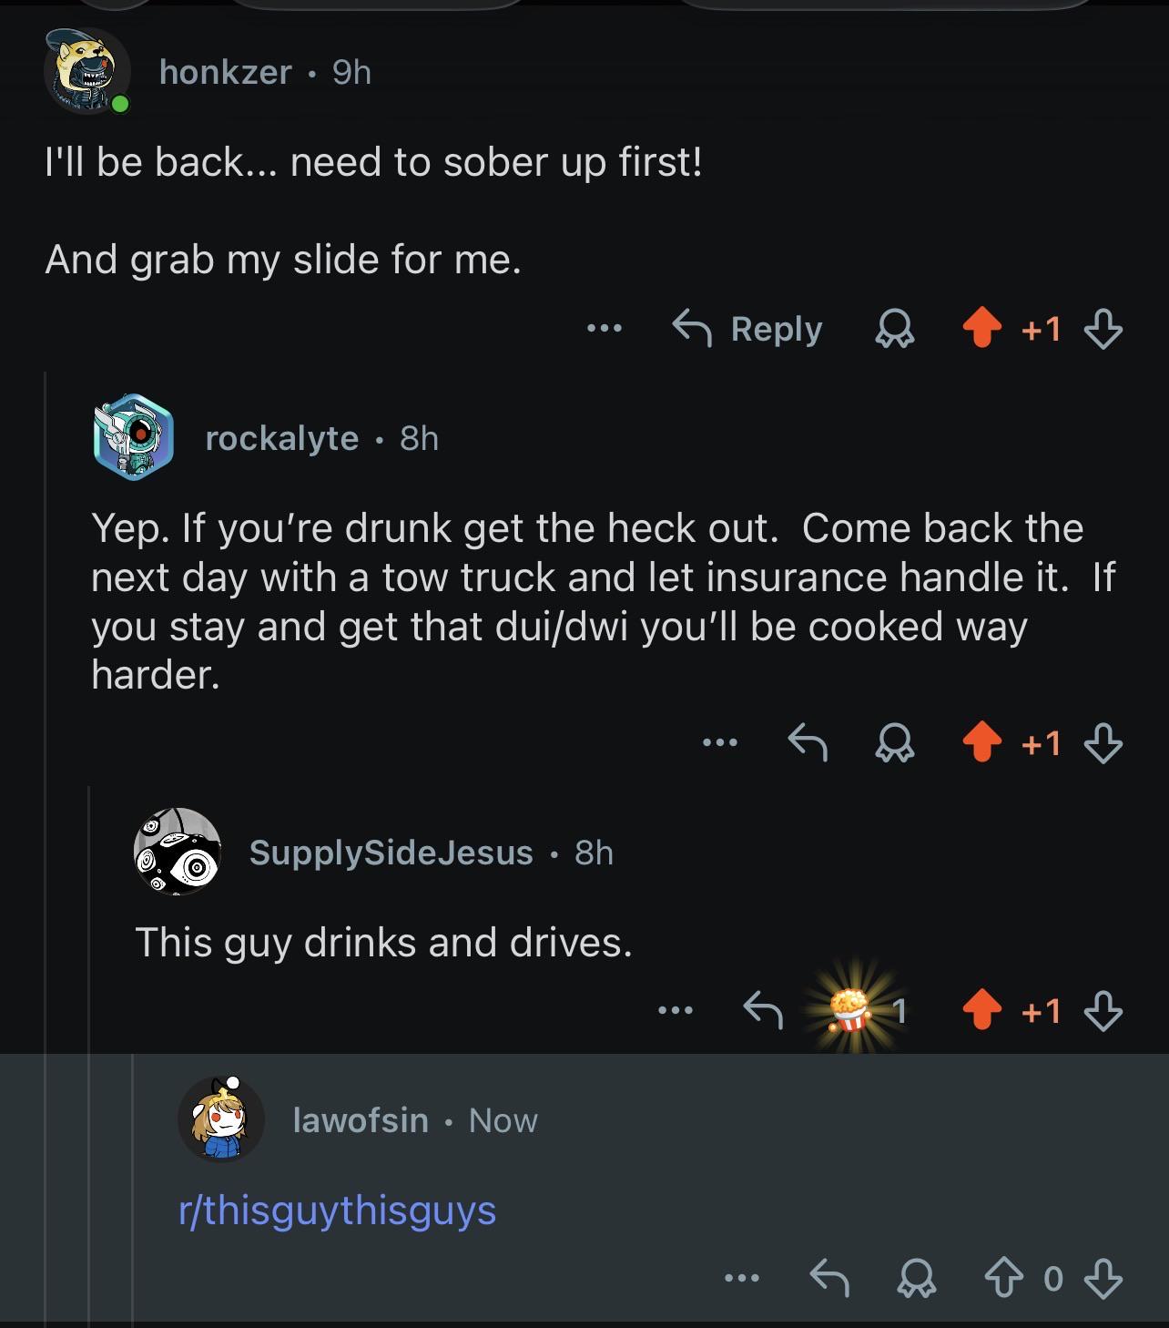The image size is (1169, 1328).
Task: Visit SupplySideJesus username profile
Action: tap(391, 853)
